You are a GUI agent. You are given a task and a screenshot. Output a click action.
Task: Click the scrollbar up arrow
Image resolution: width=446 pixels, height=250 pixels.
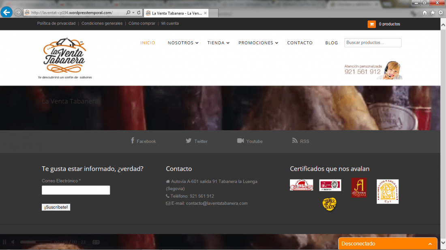tap(443, 25)
